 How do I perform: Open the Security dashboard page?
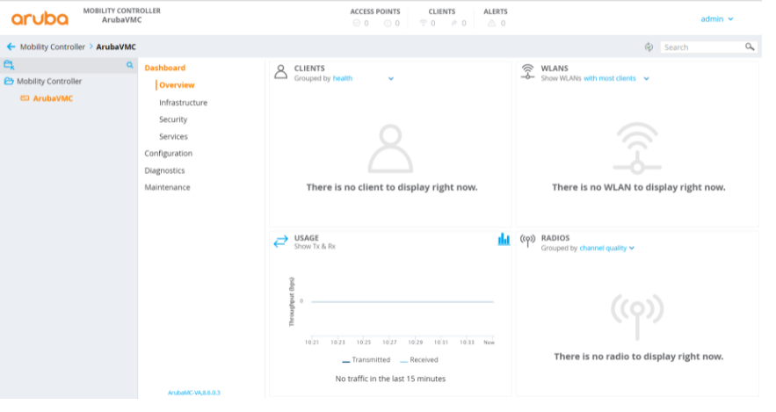(x=173, y=119)
